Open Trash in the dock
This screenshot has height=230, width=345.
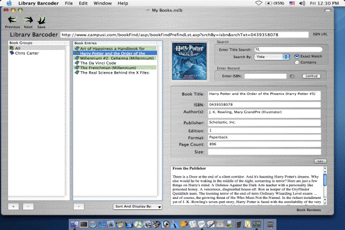tap(270, 224)
